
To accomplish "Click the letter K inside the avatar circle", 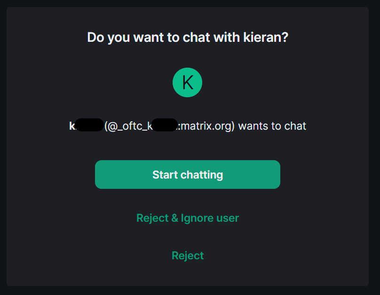I will (188, 83).
